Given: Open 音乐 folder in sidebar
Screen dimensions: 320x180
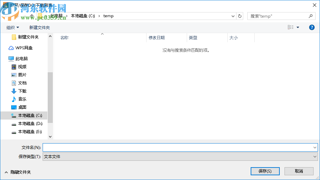Looking at the screenshot, I should (x=22, y=99).
